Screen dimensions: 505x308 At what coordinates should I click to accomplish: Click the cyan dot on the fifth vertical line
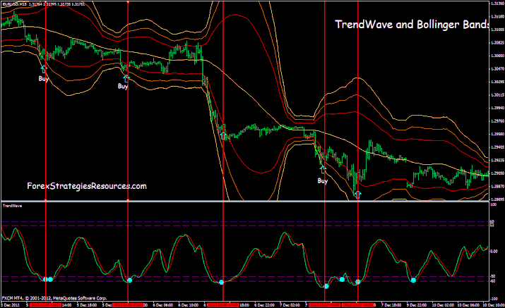click(358, 282)
